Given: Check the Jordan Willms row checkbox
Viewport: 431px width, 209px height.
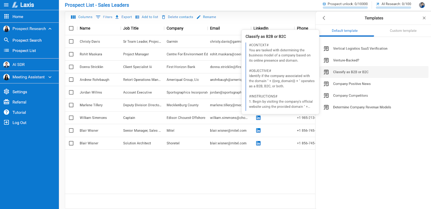Looking at the screenshot, I should 71,92.
